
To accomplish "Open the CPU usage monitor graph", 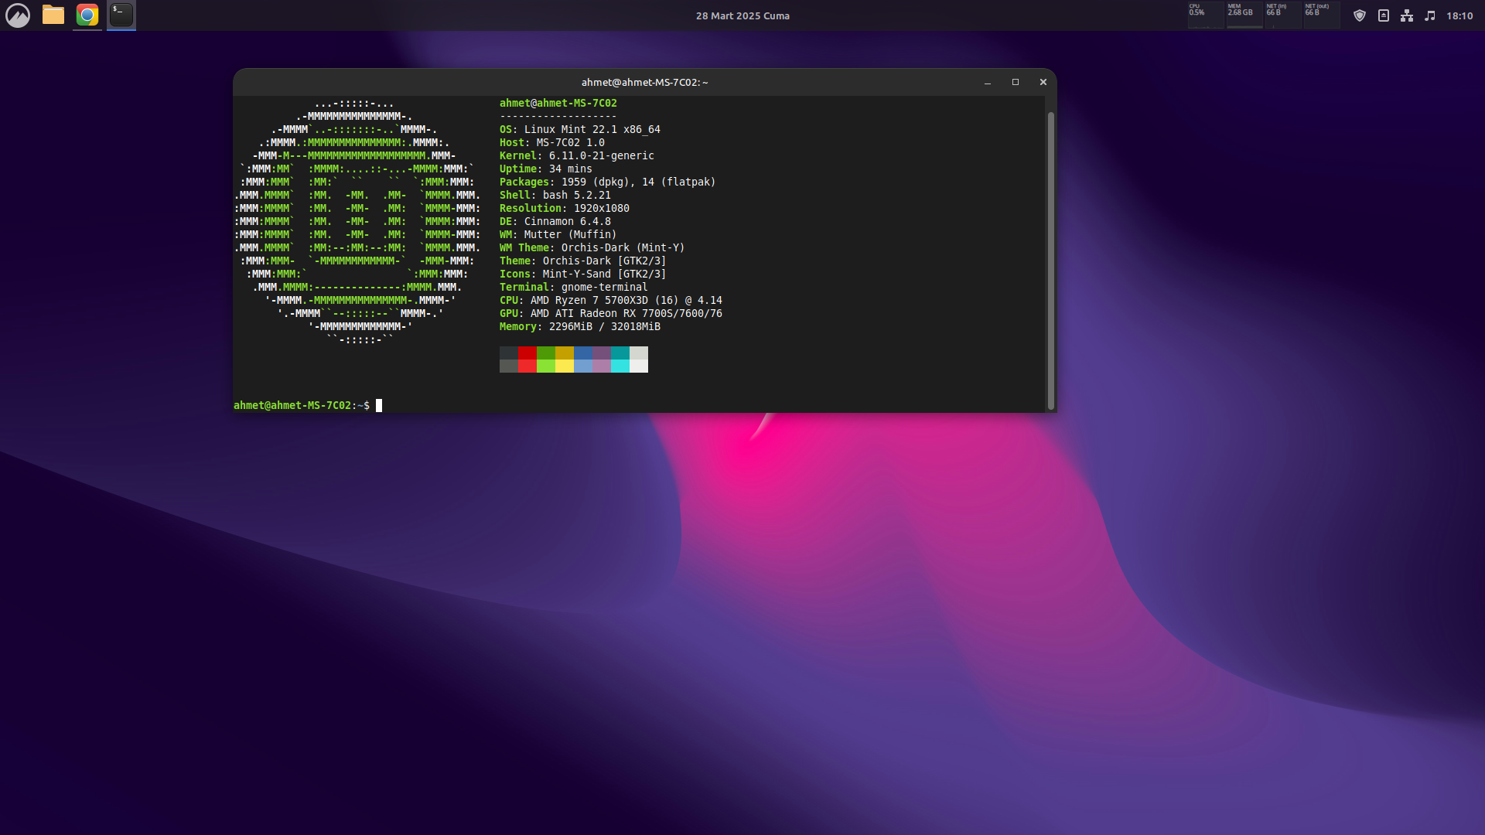I will tap(1206, 15).
